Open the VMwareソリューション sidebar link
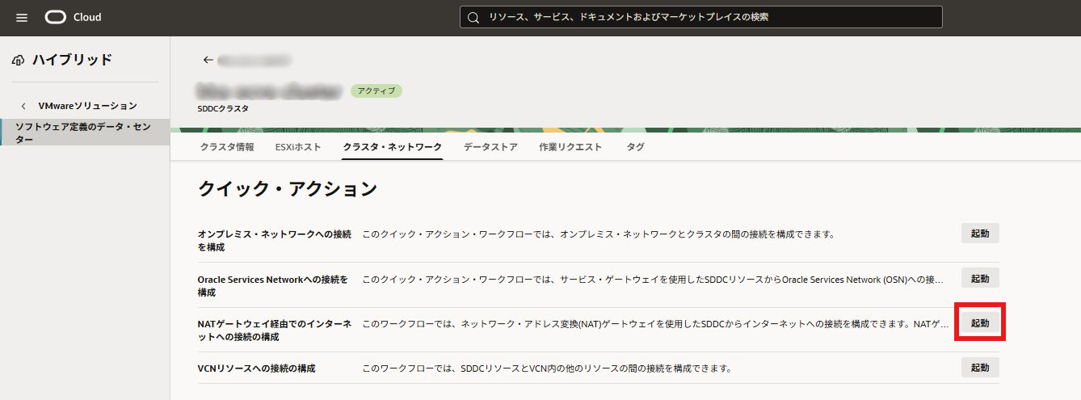This screenshot has width=1081, height=400. [87, 106]
